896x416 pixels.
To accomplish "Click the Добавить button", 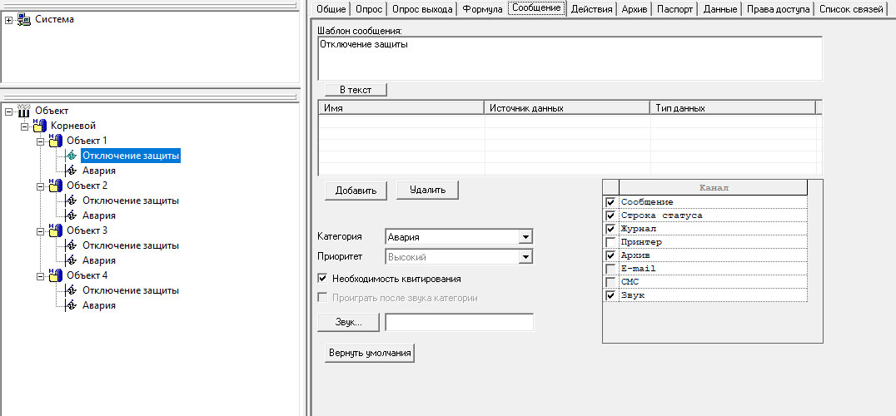I will tap(356, 190).
